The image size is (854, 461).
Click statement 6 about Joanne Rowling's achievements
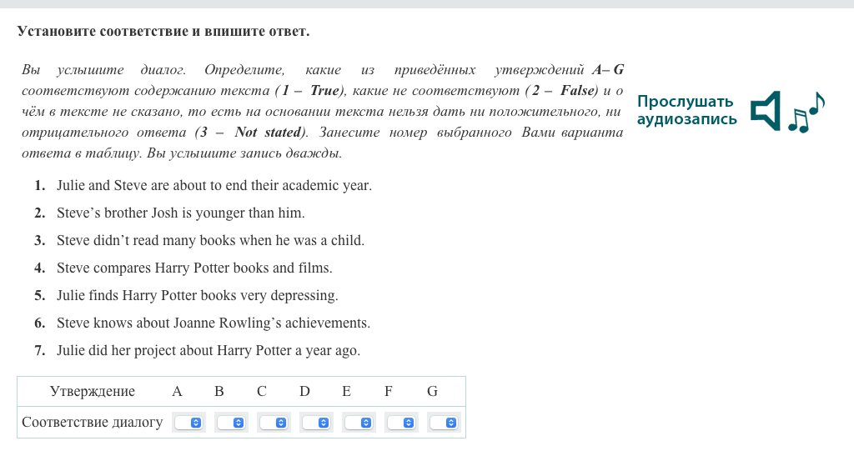pos(213,323)
